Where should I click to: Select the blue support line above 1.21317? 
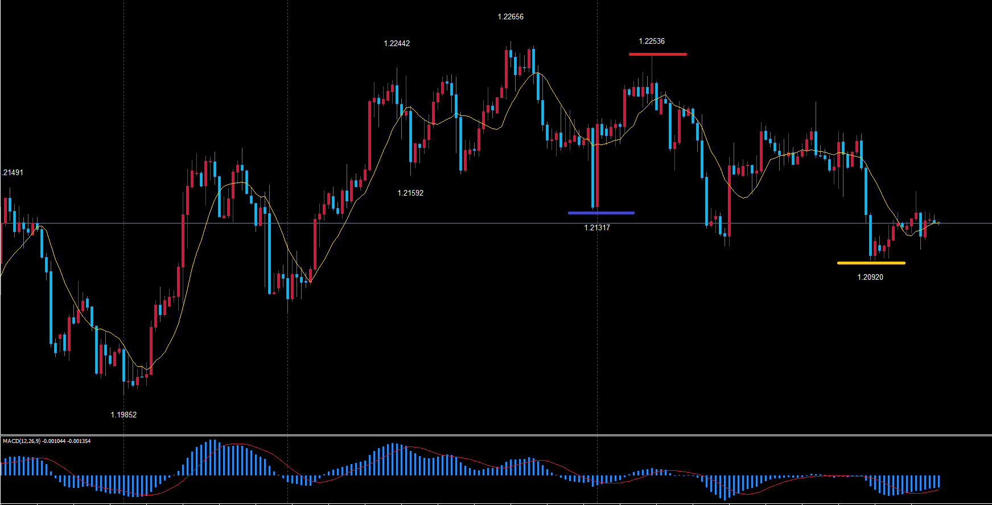point(601,213)
